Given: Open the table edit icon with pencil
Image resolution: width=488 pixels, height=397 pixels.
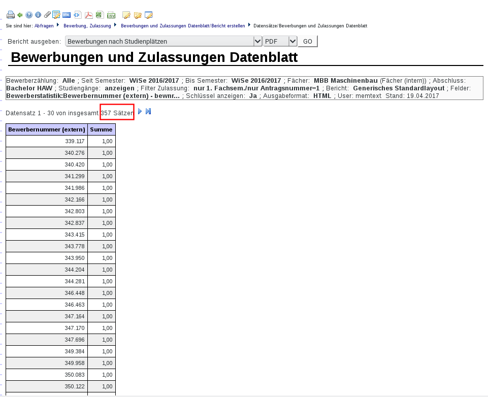Looking at the screenshot, I should coord(56,15).
